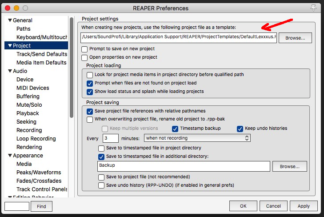
Task: Uncheck Save to timestamped file in additional directory
Action: point(101,157)
